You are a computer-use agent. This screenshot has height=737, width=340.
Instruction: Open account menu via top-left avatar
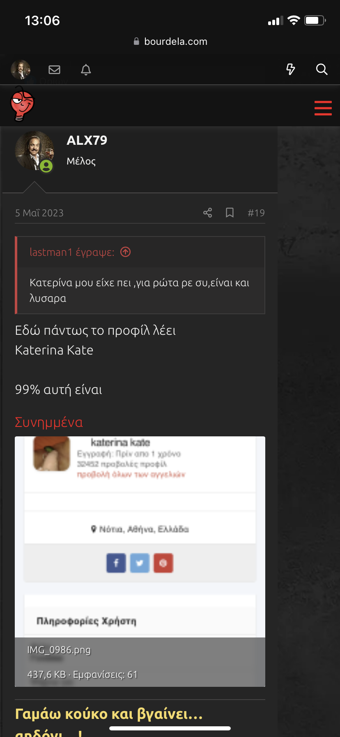21,70
